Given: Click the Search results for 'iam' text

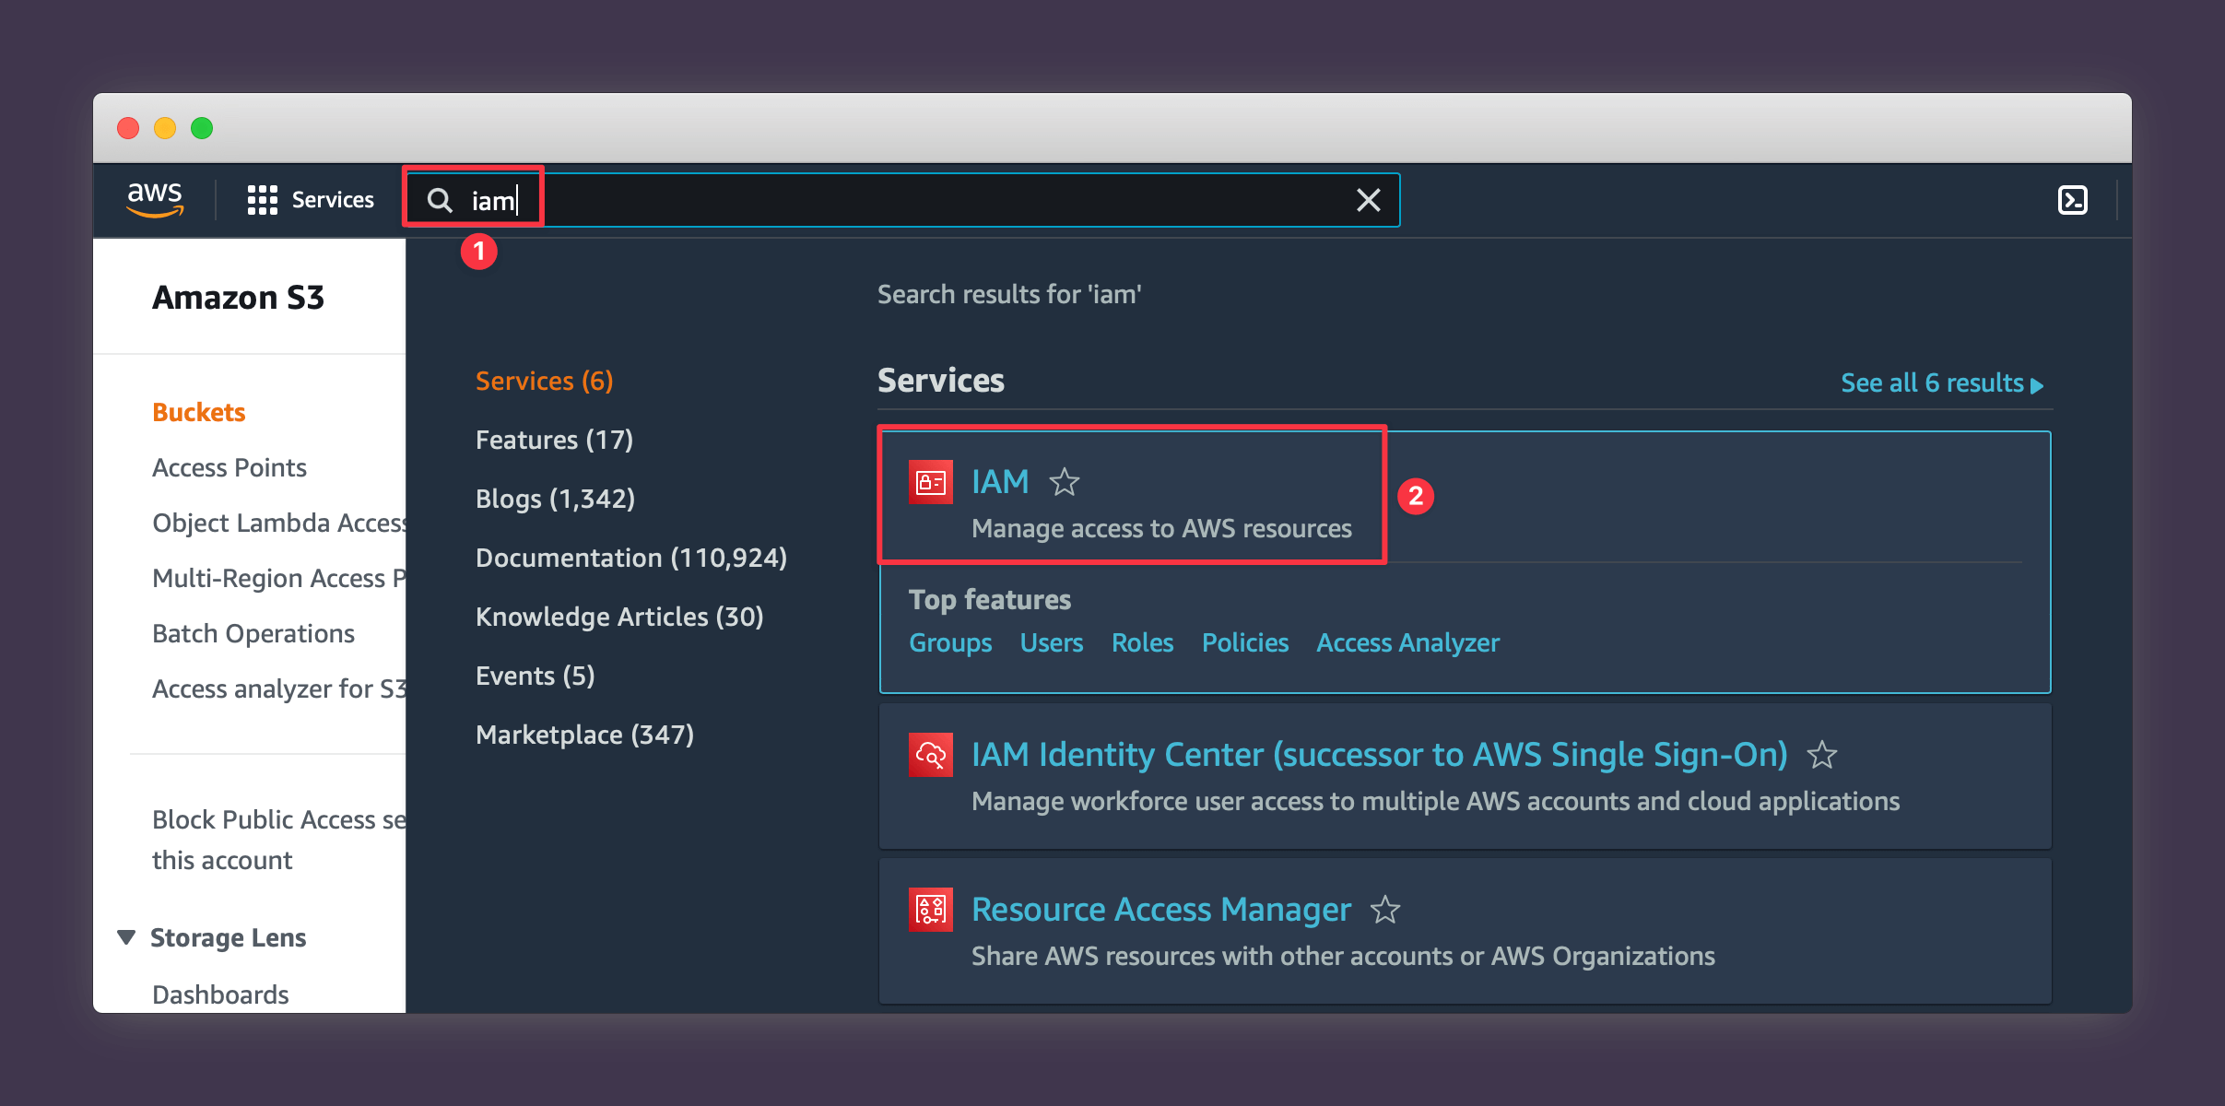Looking at the screenshot, I should 1009,294.
